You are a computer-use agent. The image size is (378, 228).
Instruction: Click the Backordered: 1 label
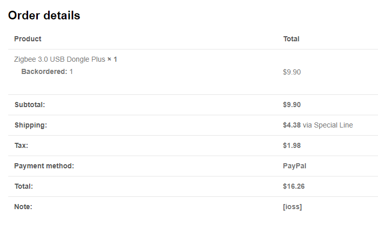click(x=47, y=72)
